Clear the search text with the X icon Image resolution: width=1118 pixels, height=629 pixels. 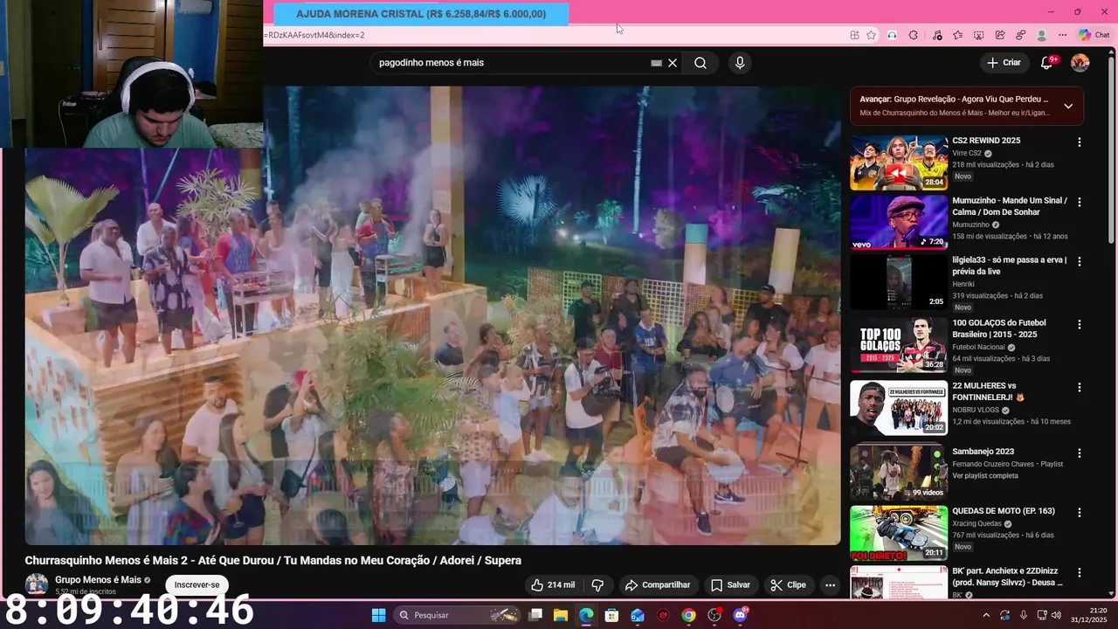(673, 63)
